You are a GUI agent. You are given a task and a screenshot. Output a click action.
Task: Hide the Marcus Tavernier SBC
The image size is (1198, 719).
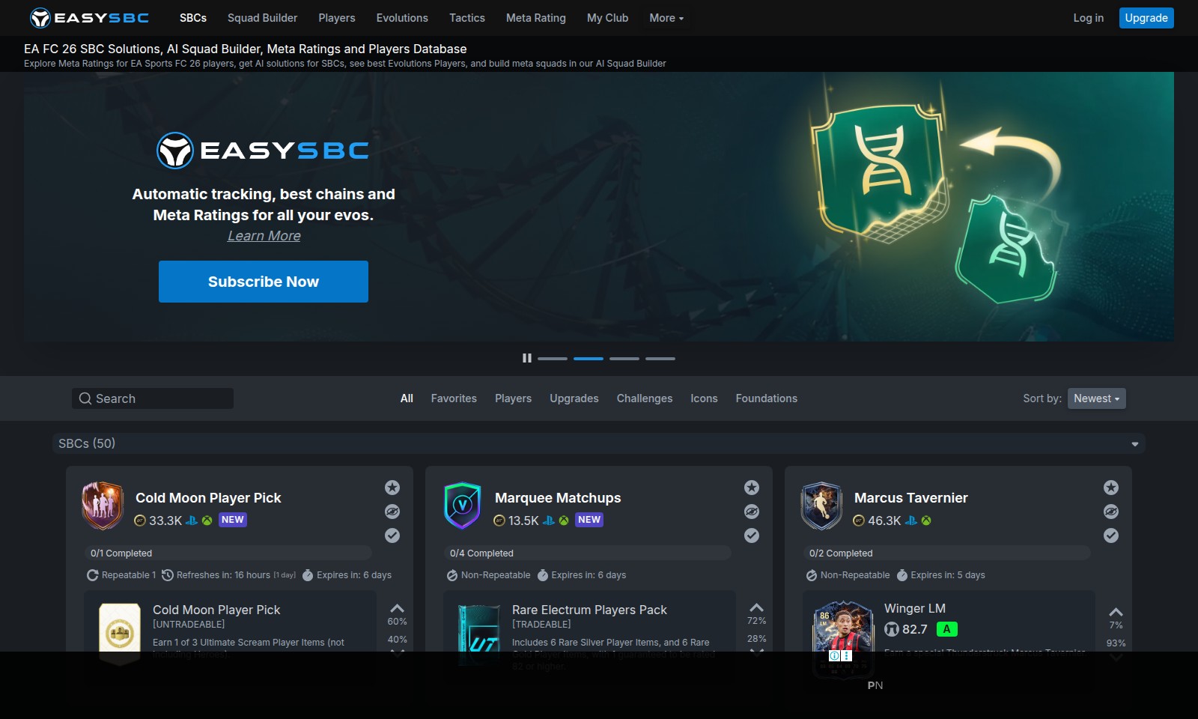(1111, 512)
